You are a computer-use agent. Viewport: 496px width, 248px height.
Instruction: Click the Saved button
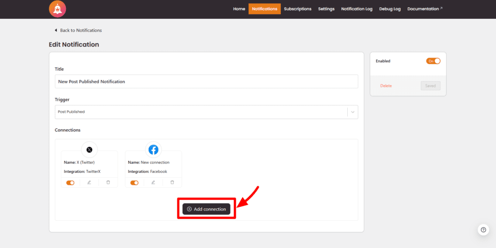[431, 86]
